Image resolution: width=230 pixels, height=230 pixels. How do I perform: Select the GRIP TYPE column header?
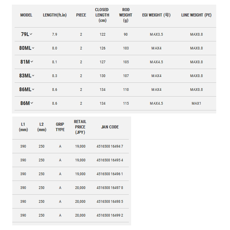60,127
